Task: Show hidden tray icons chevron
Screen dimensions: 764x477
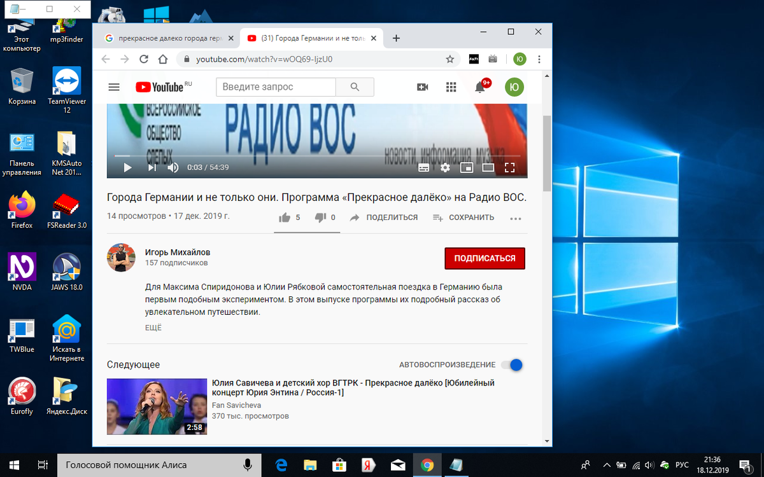Action: point(606,465)
